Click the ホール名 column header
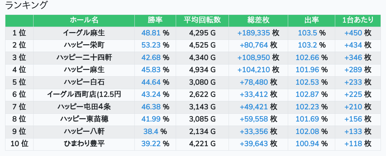The width and height of the screenshot is (386, 156). click(84, 20)
